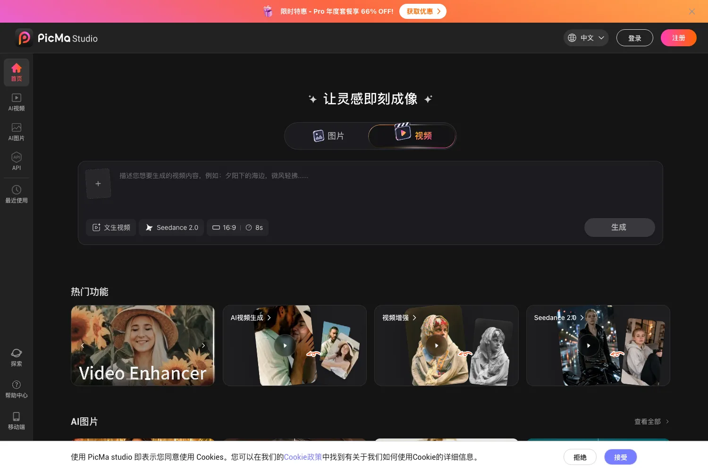Go to 首页 home tab
The width and height of the screenshot is (708, 472).
(17, 72)
